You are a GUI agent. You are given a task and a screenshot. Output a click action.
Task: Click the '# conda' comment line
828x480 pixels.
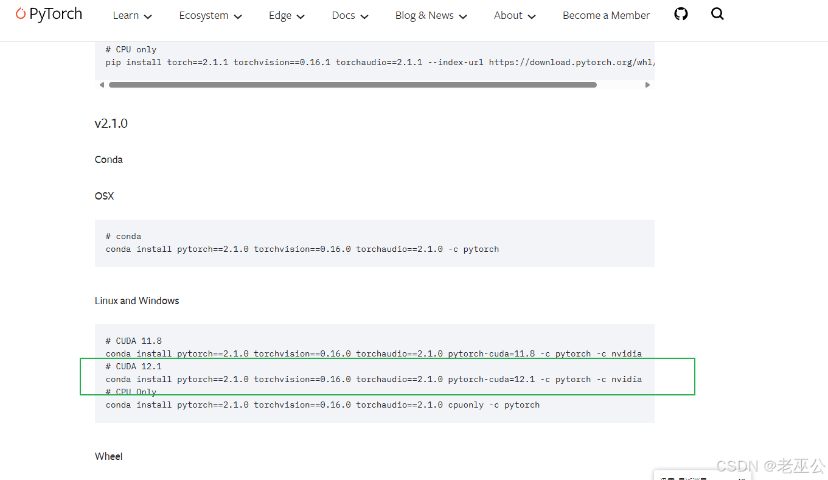[x=124, y=236]
